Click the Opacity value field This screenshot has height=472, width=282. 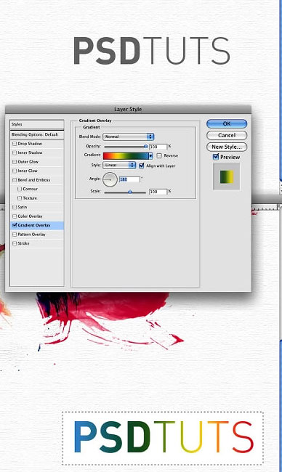158,147
